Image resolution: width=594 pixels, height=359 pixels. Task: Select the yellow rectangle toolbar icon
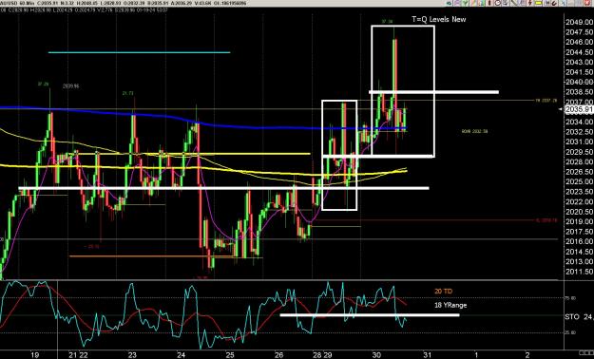pyautogui.click(x=538, y=3)
